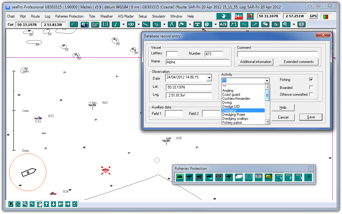Screen dimensions: 342x214
Task: Open the Weather menu
Action: [x=106, y=16]
